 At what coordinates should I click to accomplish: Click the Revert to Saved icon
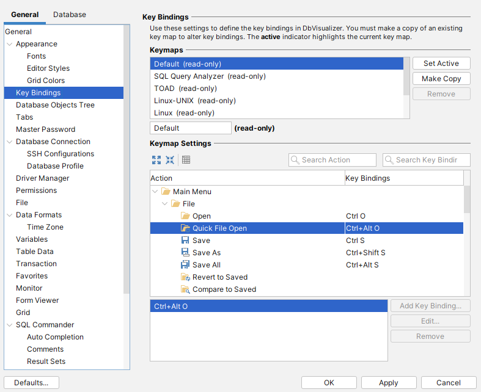coord(185,277)
